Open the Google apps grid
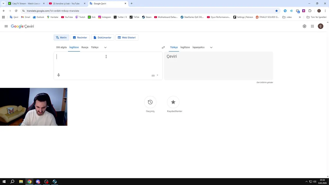Screen dimensions: 329x185 pos(312,26)
